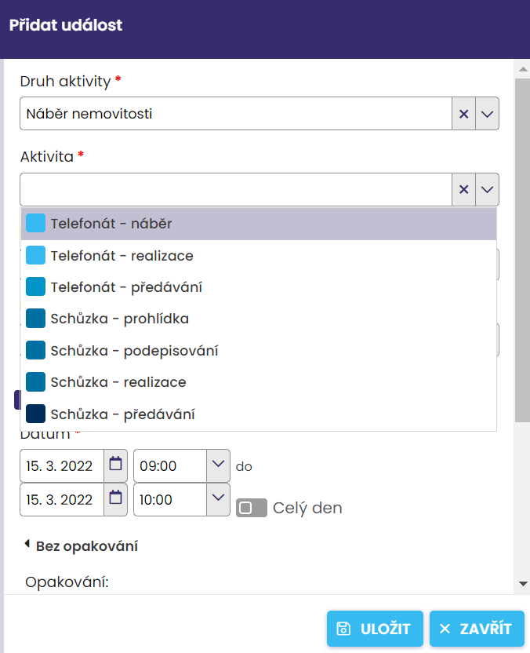The width and height of the screenshot is (530, 653).
Task: Open the Aktivita dropdown arrow
Action: click(487, 189)
